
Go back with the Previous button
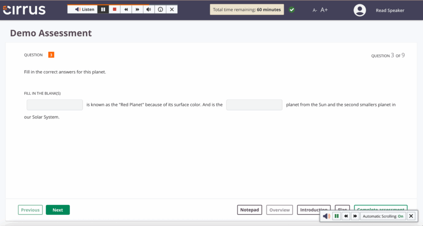(x=30, y=210)
